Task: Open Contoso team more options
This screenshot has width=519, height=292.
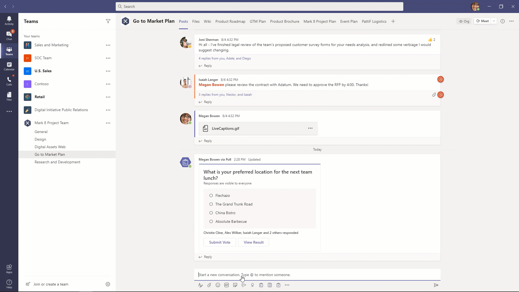Action: pyautogui.click(x=108, y=84)
